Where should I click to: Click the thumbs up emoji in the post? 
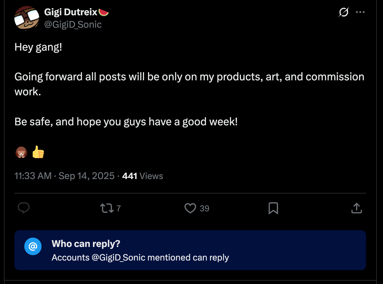pos(38,152)
